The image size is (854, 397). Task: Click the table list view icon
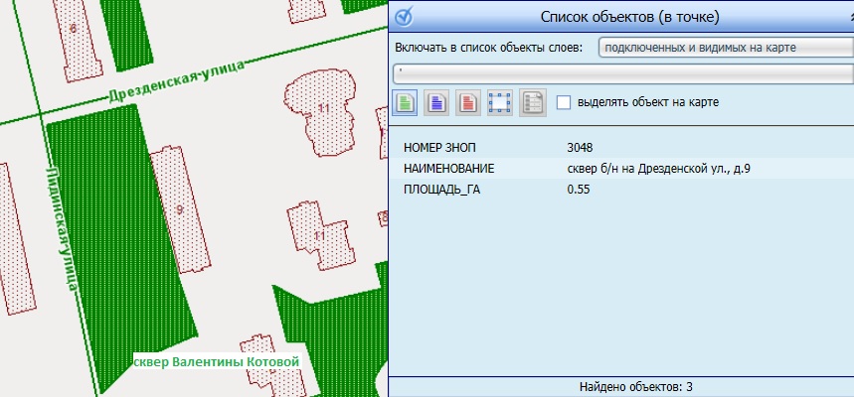(x=532, y=102)
